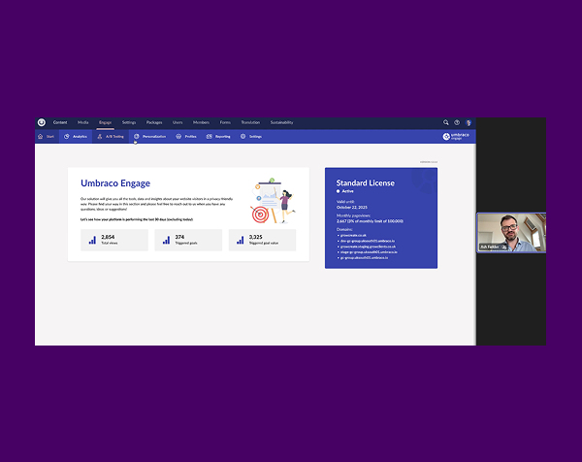Select the 374 Triggered goals figure
Viewport: 582px width, 462px height.
(179, 237)
